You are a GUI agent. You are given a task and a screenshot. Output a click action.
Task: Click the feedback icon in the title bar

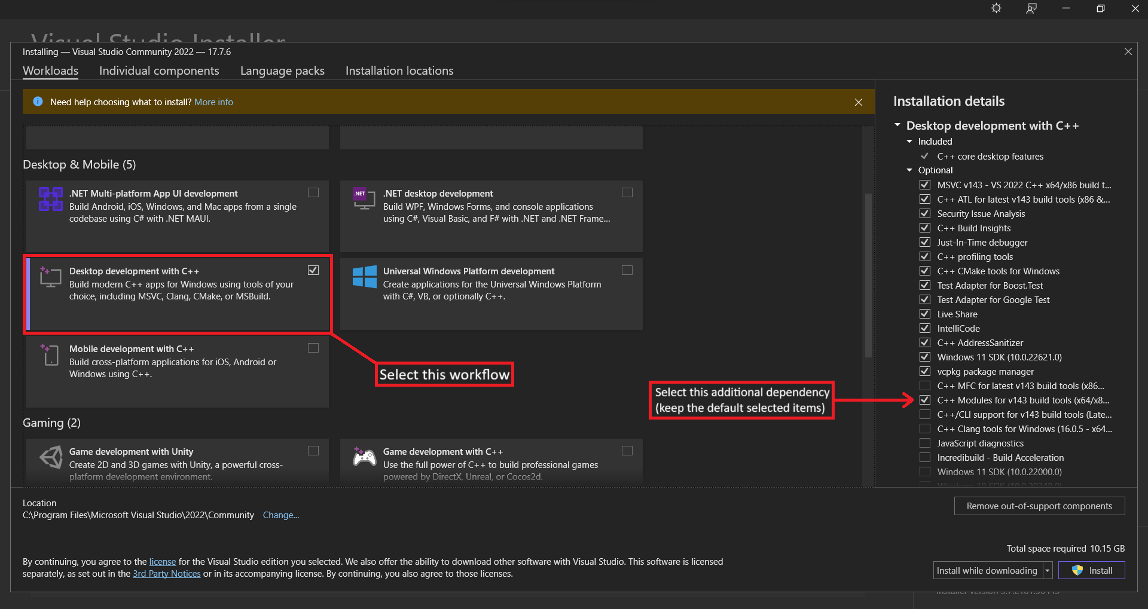[x=1031, y=8]
